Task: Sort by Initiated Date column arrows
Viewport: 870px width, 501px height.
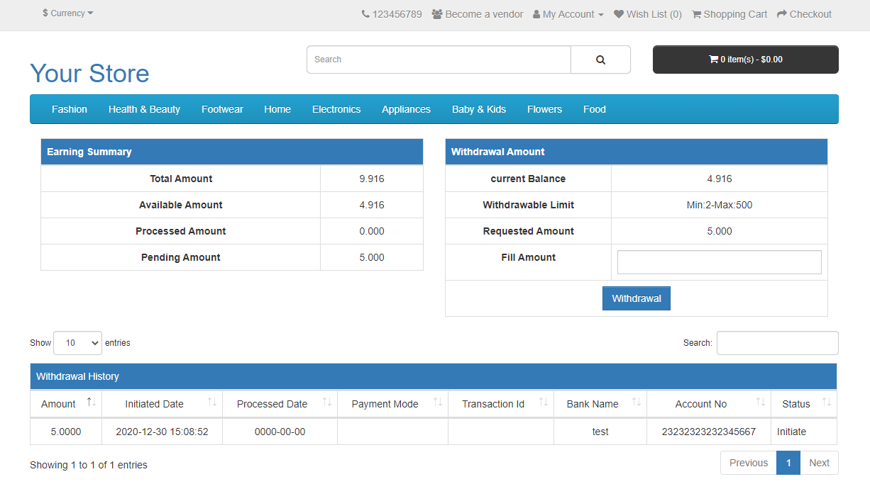Action: coord(212,403)
